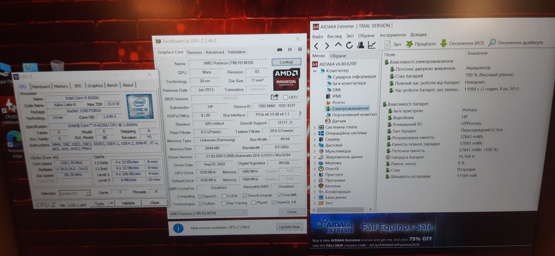Image resolution: width=555 pixels, height=256 pixels.
Task: Expand Операційна система node
Action: coord(315,134)
